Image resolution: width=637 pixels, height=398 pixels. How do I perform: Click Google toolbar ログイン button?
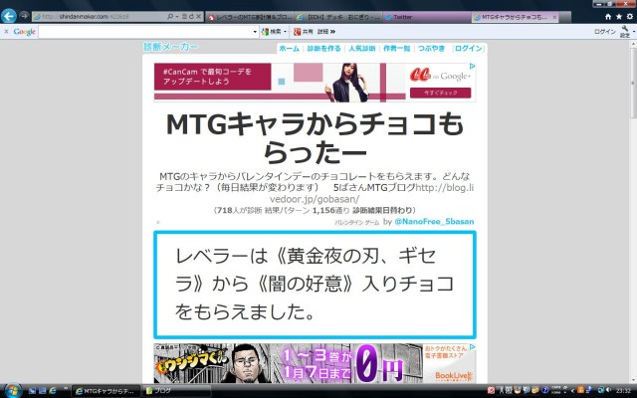tap(605, 32)
